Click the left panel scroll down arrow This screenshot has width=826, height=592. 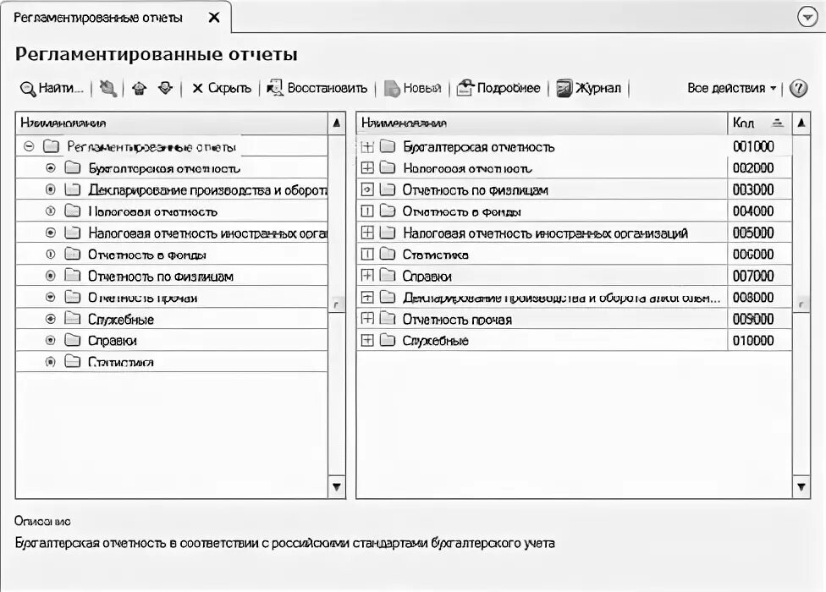point(337,487)
